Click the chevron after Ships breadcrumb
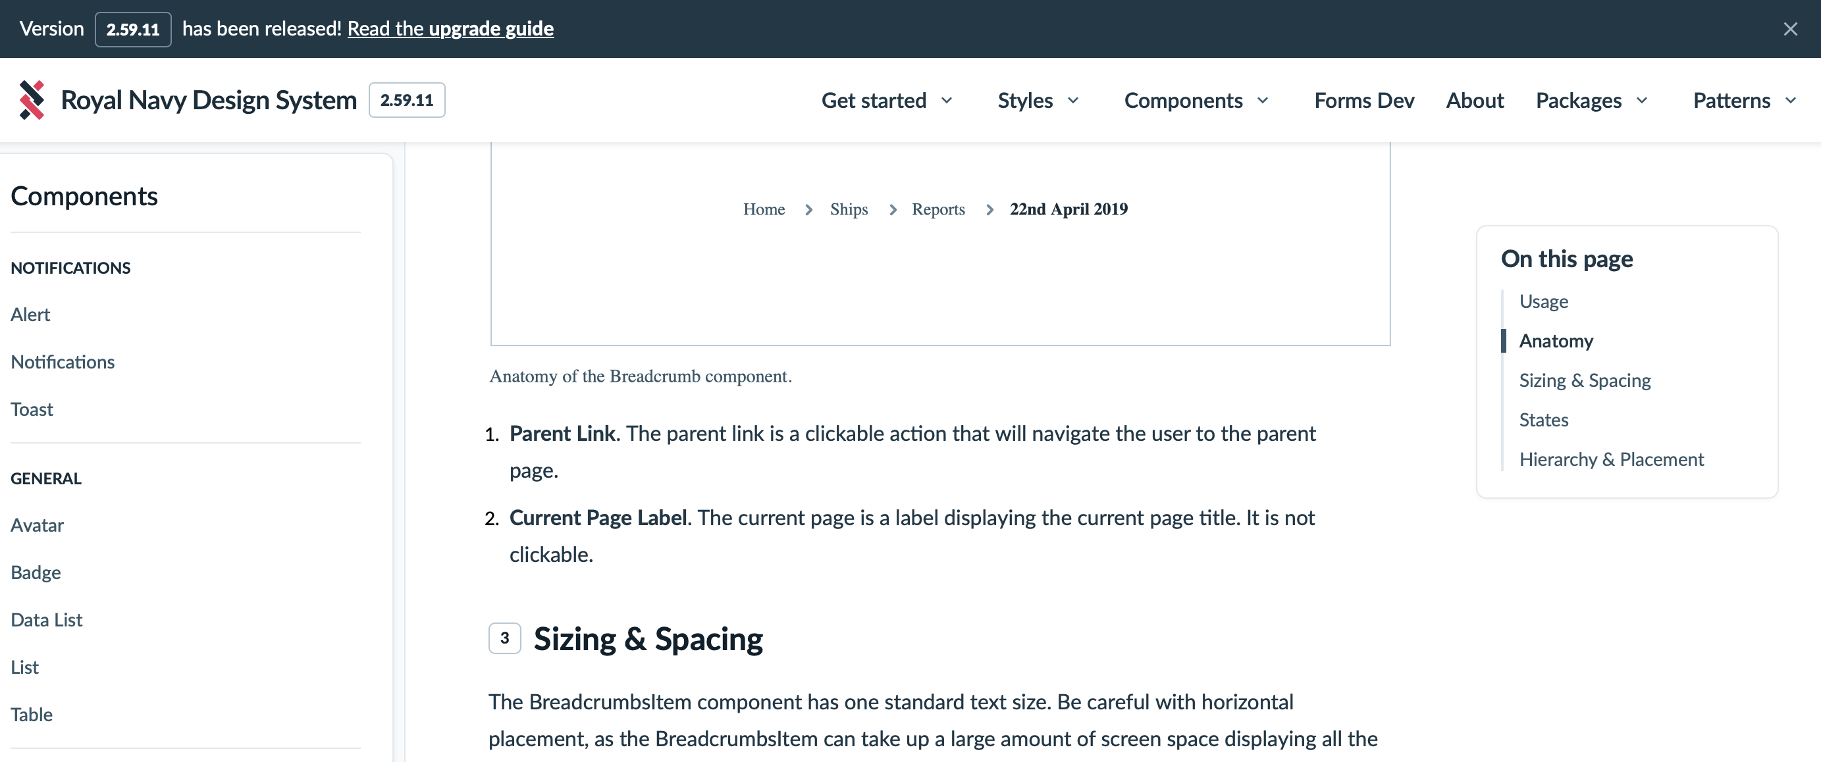This screenshot has height=762, width=1821. tap(893, 209)
